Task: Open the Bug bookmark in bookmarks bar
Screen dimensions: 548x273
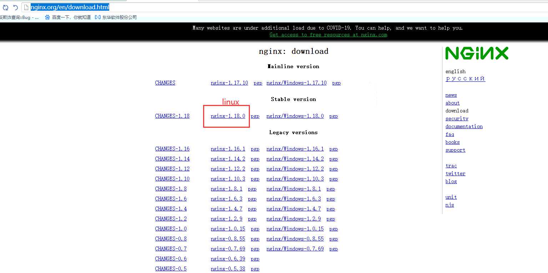Action: click(20, 17)
